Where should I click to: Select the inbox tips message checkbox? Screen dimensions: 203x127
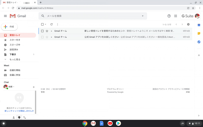pyautogui.click(x=42, y=31)
